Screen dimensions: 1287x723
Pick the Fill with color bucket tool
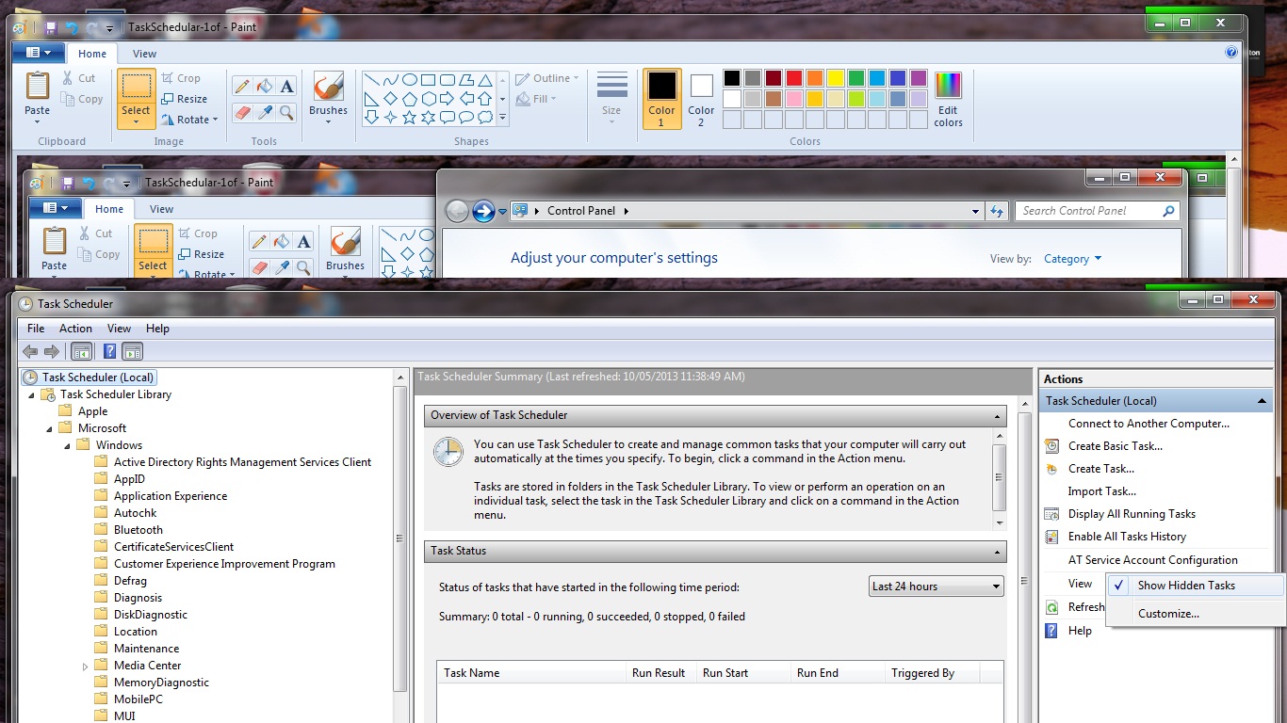tap(265, 87)
